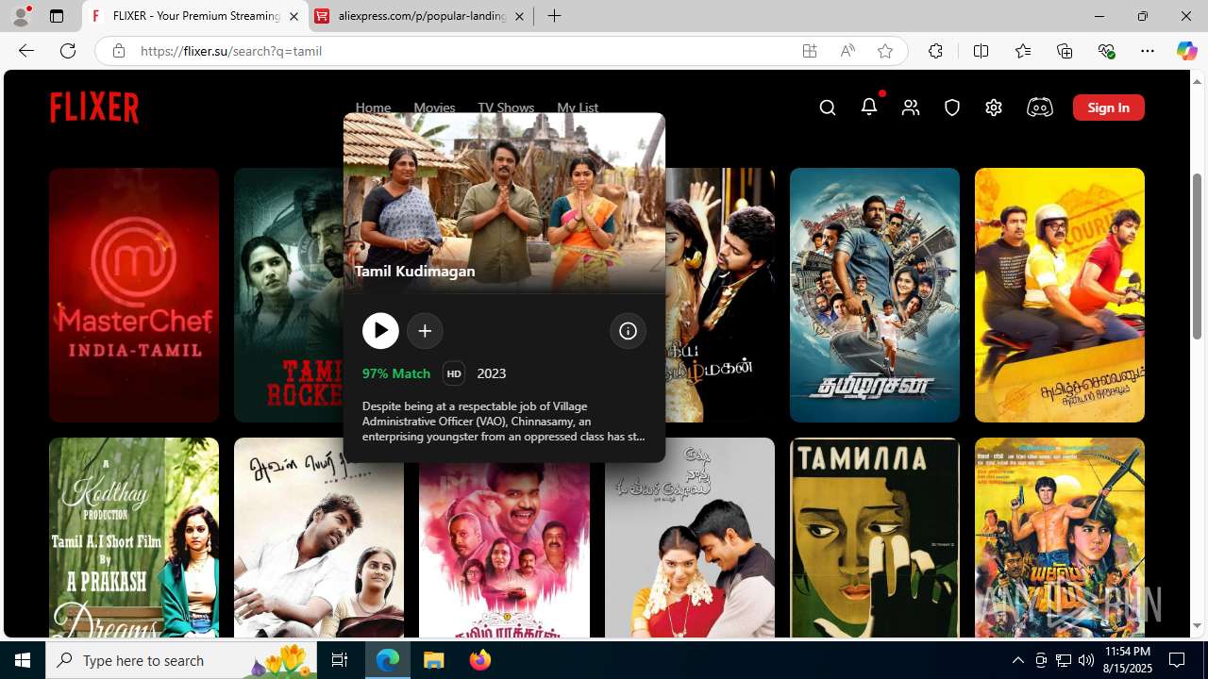Click the 97% Match label
The height and width of the screenshot is (679, 1208).
tap(396, 373)
